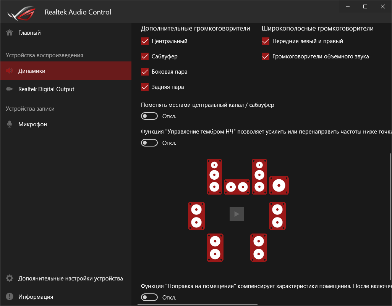The width and height of the screenshot is (392, 306).
Task: Uncheck the Сабвуфер checkbox
Action: coord(145,56)
